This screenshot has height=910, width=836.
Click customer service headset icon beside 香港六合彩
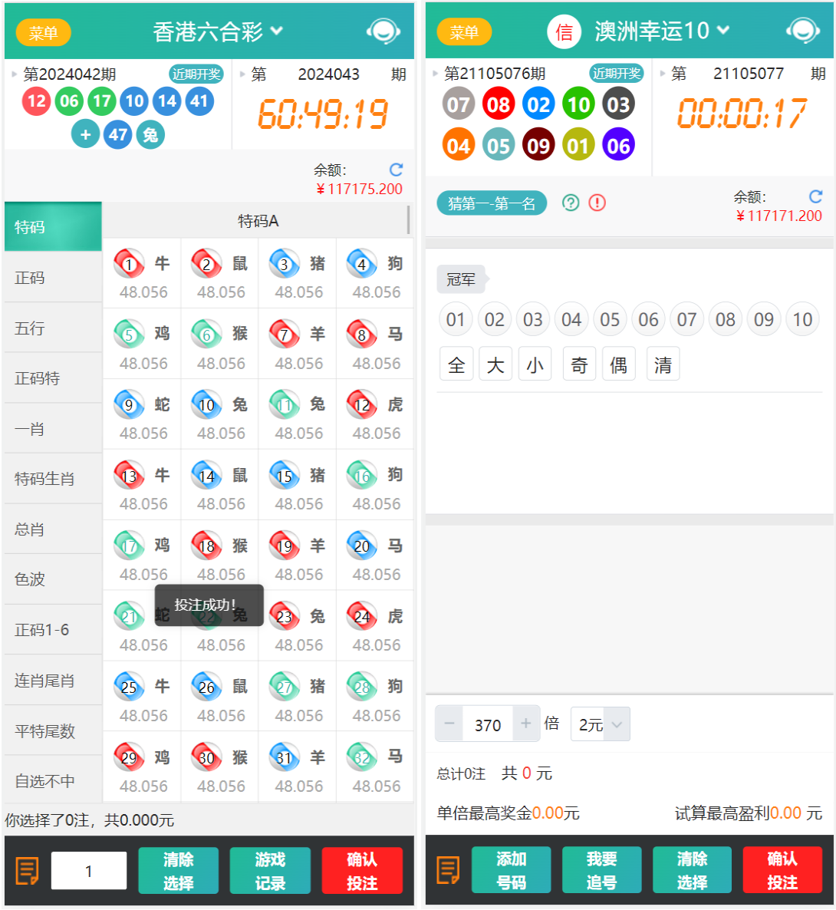383,31
